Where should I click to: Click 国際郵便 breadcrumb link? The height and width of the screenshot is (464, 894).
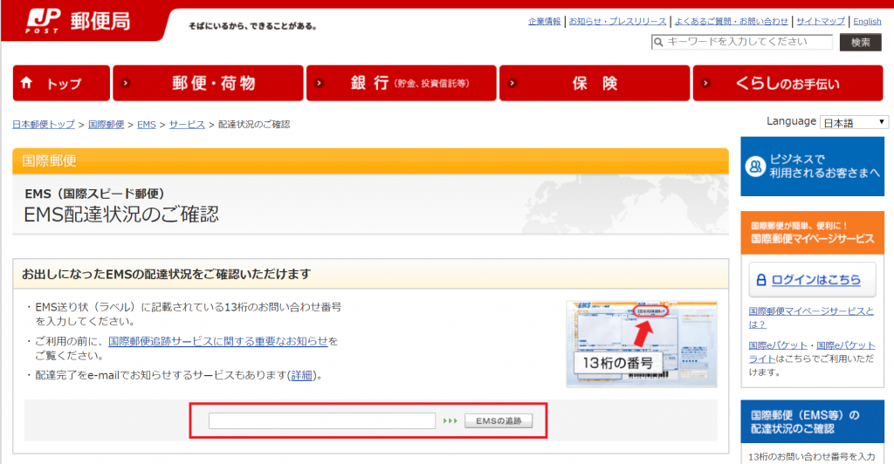point(106,124)
